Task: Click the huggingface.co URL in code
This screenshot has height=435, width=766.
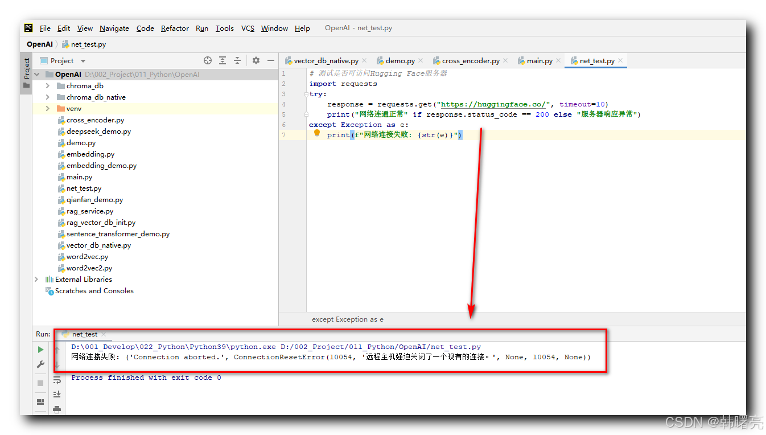Action: [x=493, y=104]
